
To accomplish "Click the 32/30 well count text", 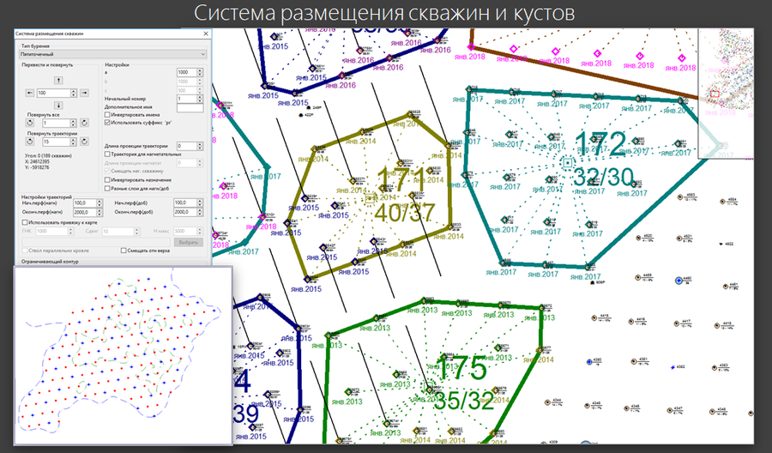I will [604, 177].
